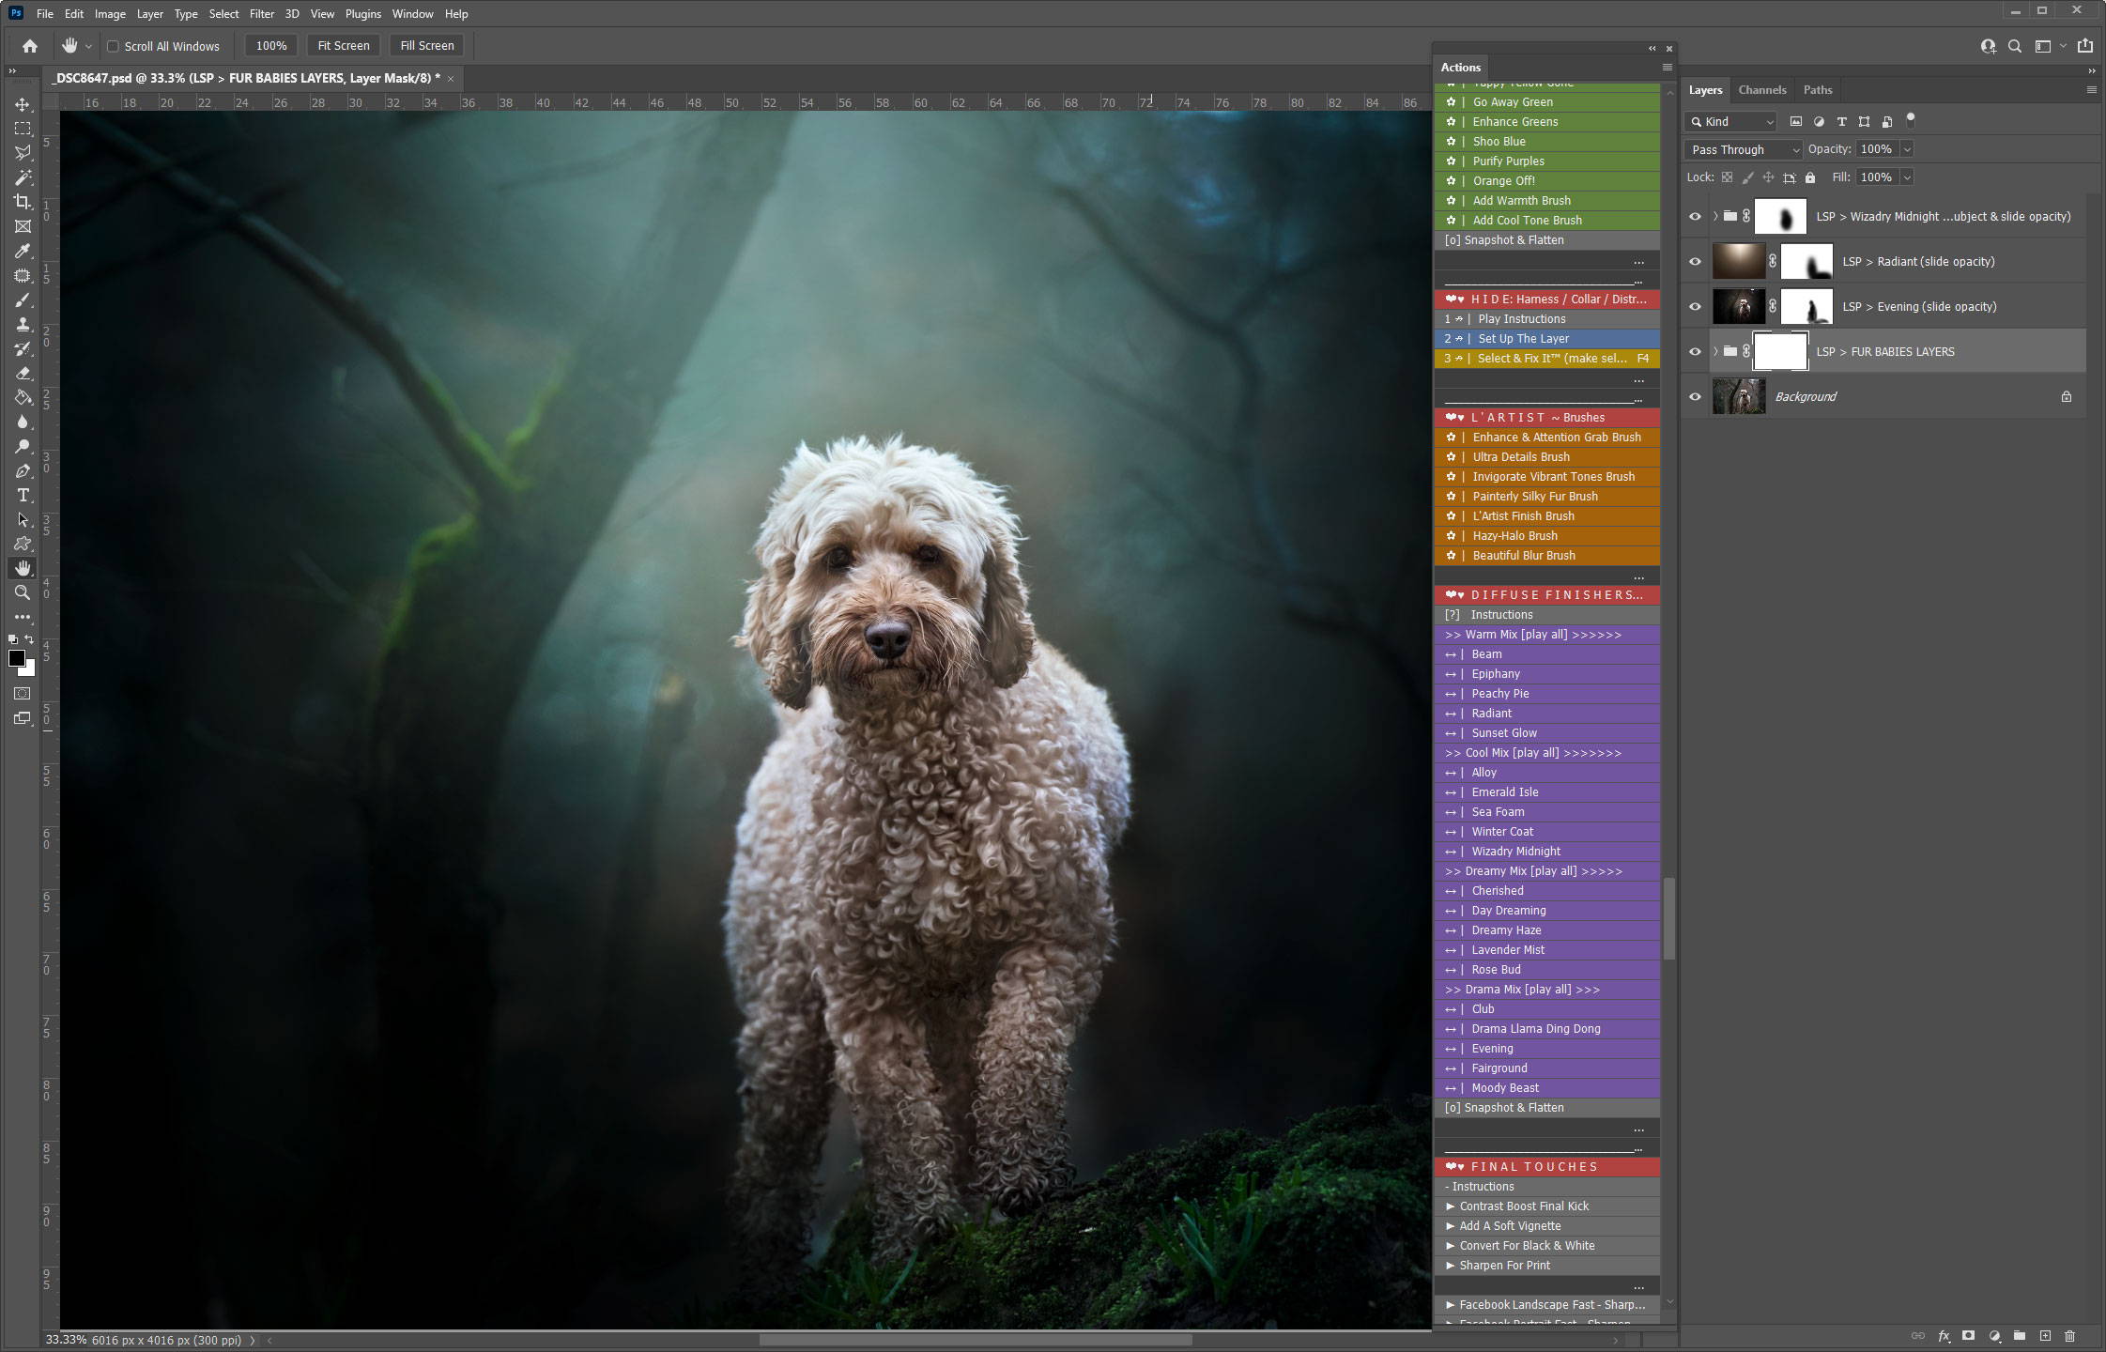Screen dimensions: 2106x1352
Task: Open the Filter menu
Action: pos(262,14)
